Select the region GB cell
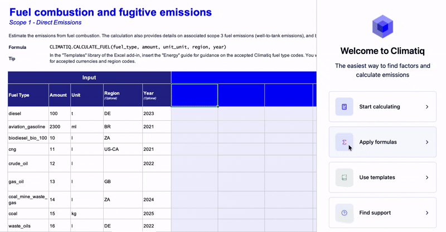The width and height of the screenshot is (446, 232). pos(123,181)
